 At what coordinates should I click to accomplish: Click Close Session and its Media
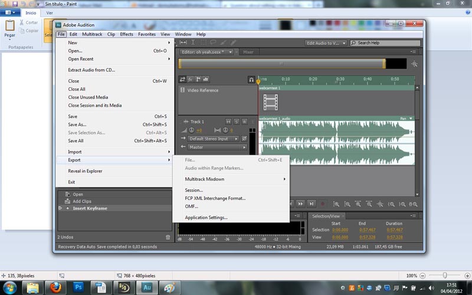pyautogui.click(x=115, y=106)
